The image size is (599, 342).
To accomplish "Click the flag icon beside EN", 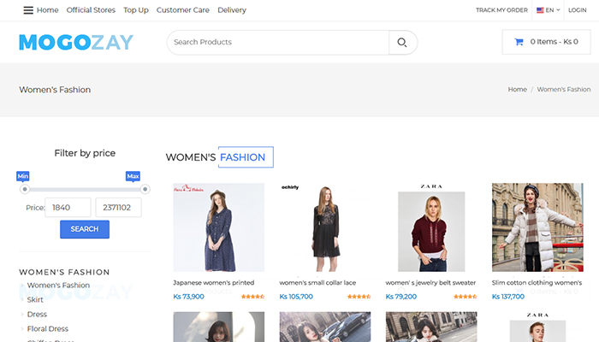I will pos(540,10).
